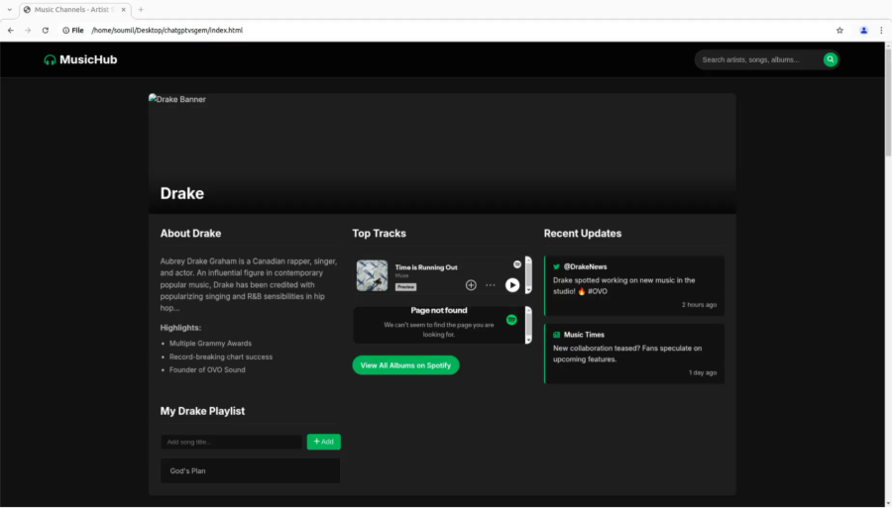The height and width of the screenshot is (508, 892).
Task: Click the Time is Running Out album thumbnail
Action: click(372, 275)
